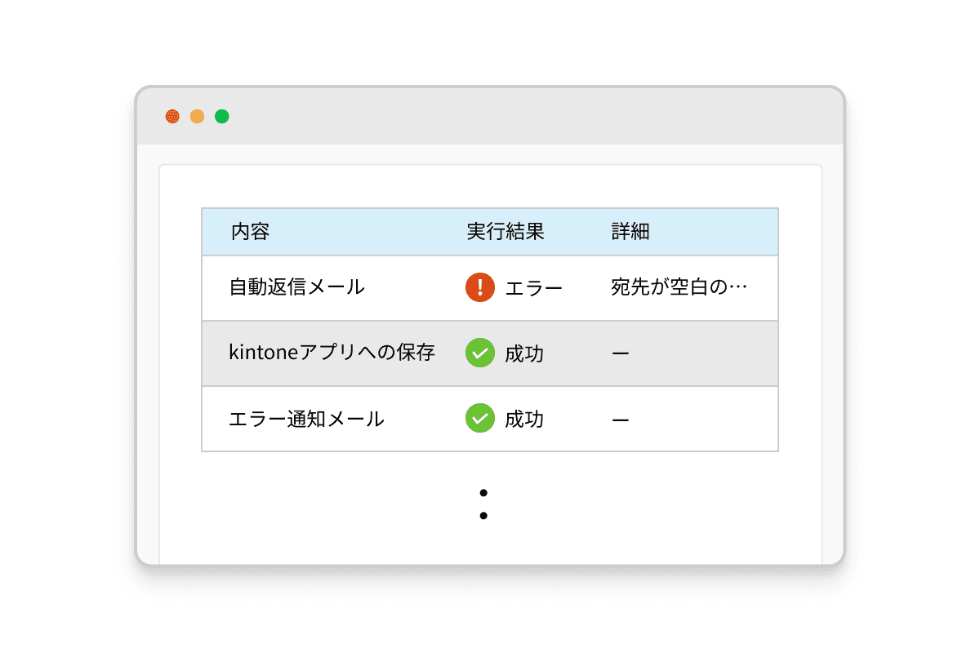Toggle selection of the kintoneアプリへの保存 row
Screen dimensions: 980x653
[333, 353]
